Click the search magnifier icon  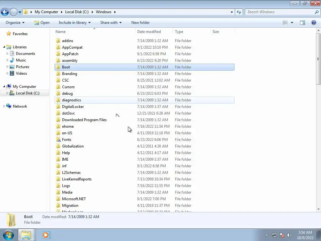click(x=317, y=12)
